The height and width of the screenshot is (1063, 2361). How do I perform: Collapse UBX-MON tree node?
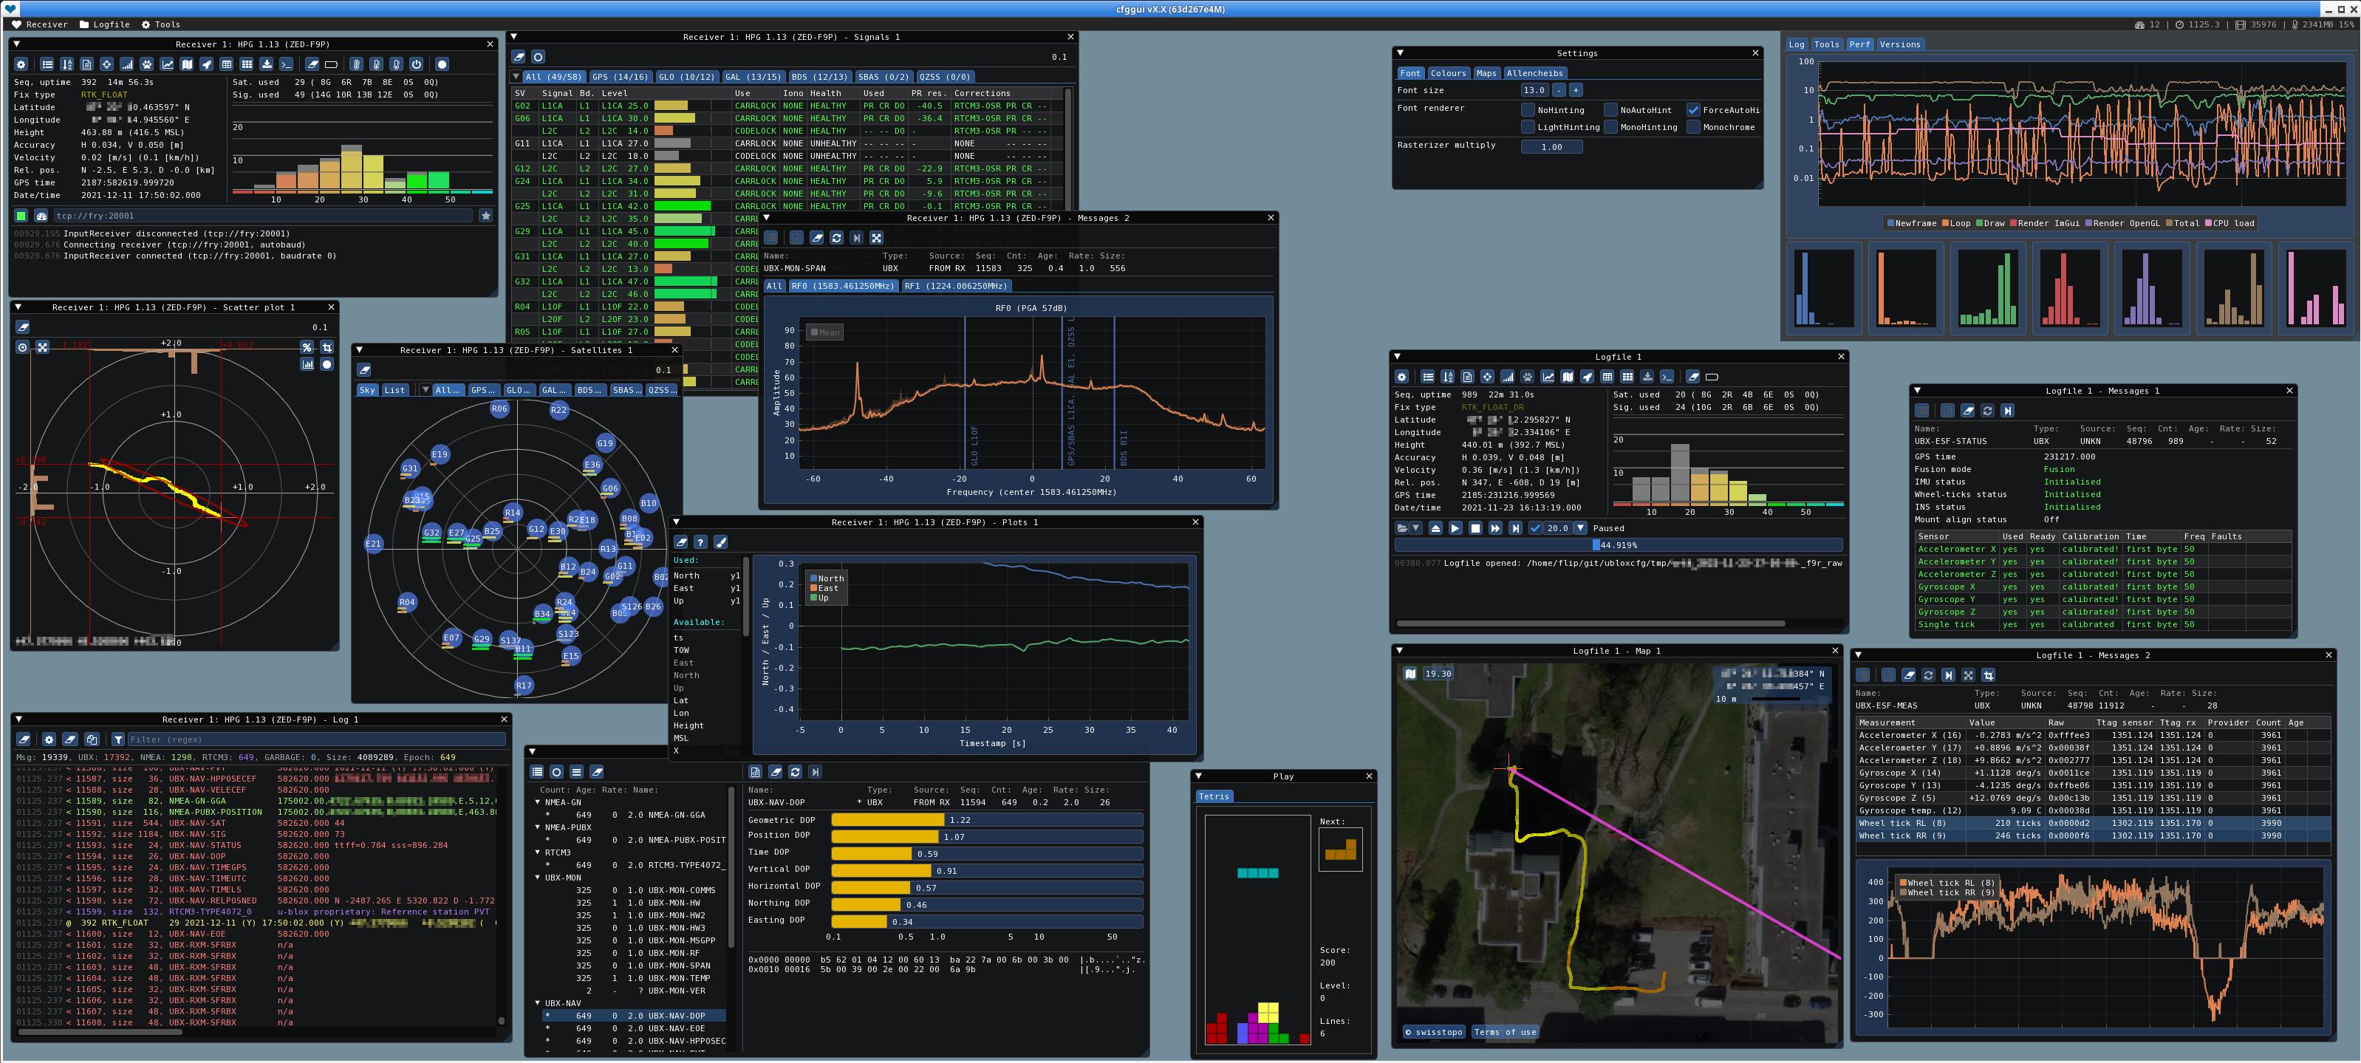point(538,878)
